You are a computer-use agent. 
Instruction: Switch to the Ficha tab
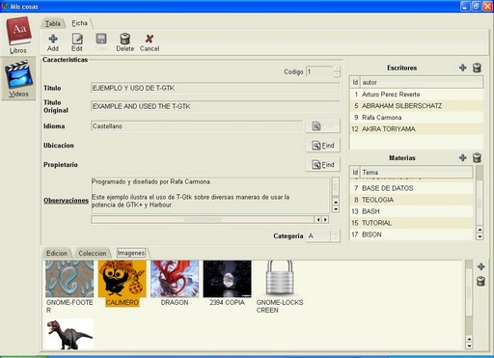coord(79,23)
